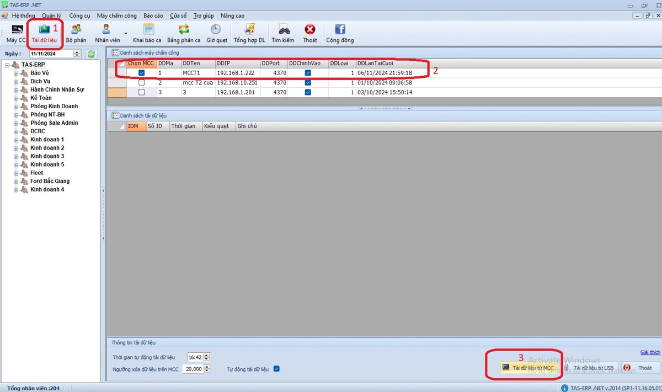This screenshot has height=392, width=662.
Task: Open the Cộng đồng Facebook icon
Action: click(340, 33)
